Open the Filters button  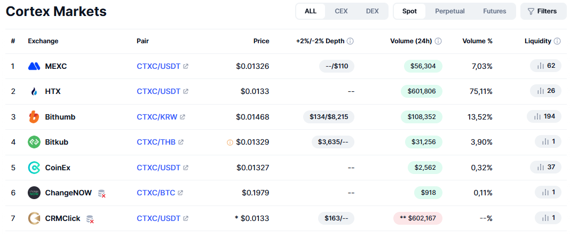click(x=542, y=11)
